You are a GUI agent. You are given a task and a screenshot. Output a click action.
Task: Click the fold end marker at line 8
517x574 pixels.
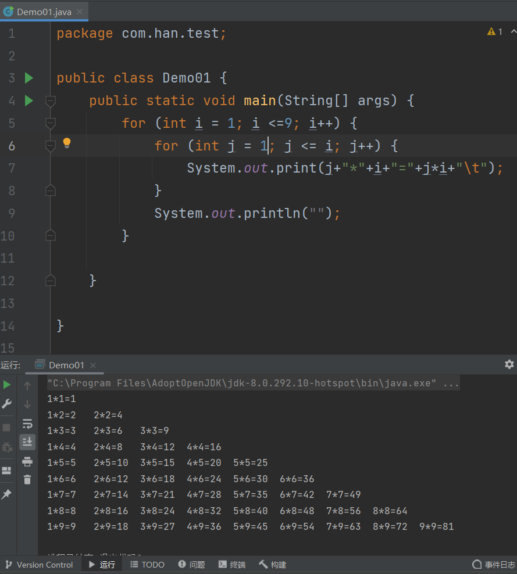point(50,191)
